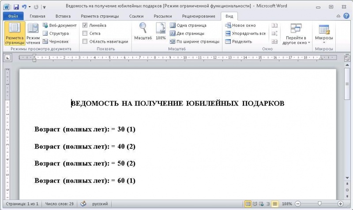Uncheck the Линейка checkbox

pos(85,26)
